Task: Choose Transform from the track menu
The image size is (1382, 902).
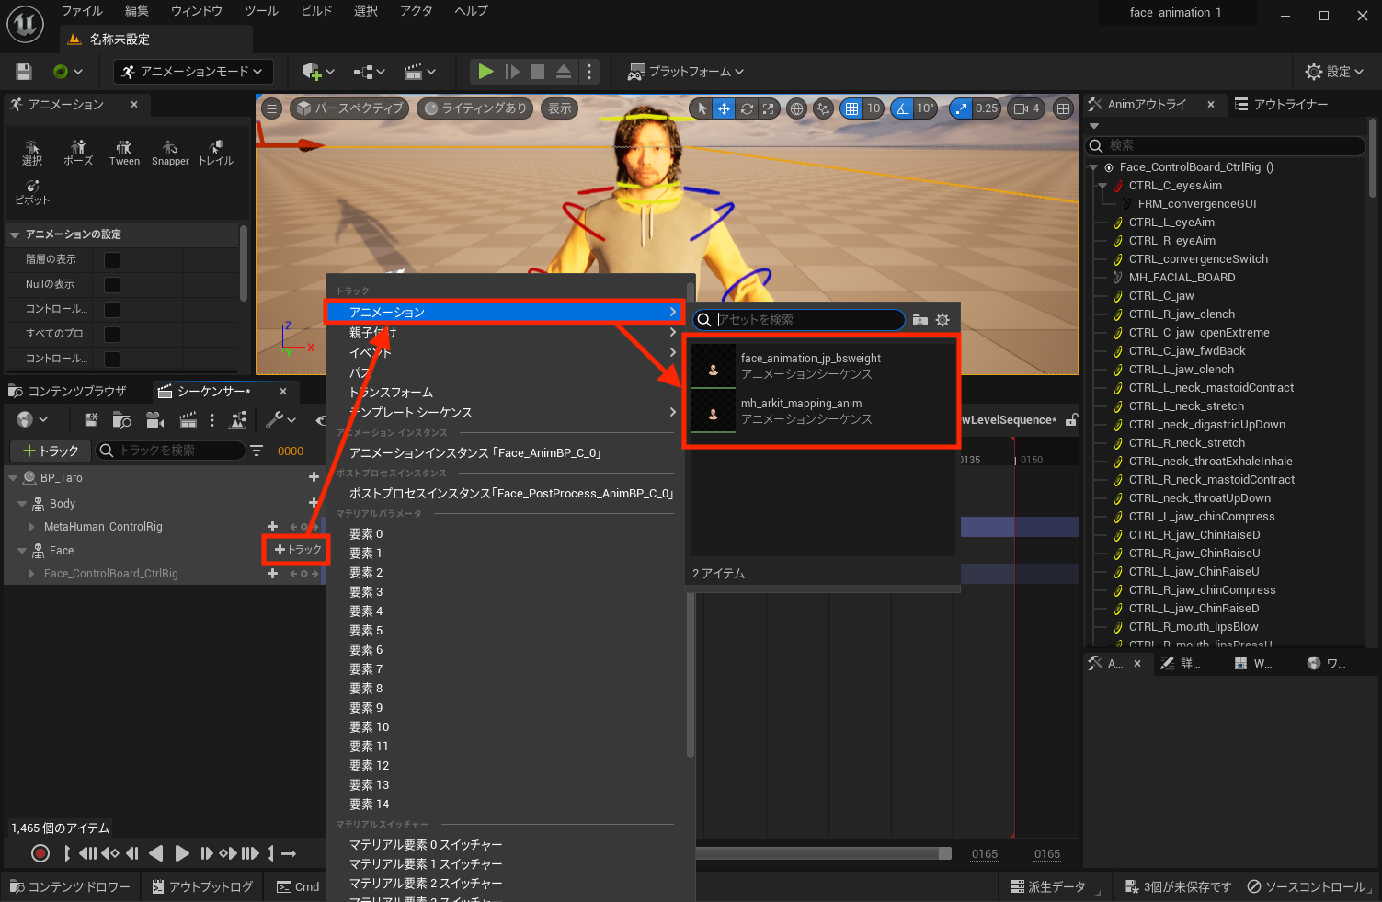Action: (x=391, y=393)
